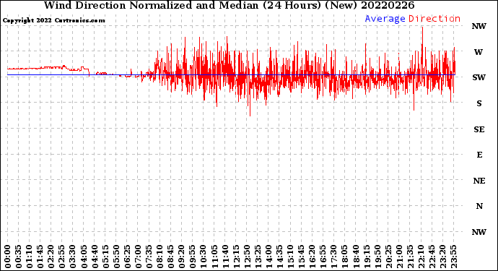Select the 08:45 time axis label
This screenshot has height=271, width=498.
point(170,257)
